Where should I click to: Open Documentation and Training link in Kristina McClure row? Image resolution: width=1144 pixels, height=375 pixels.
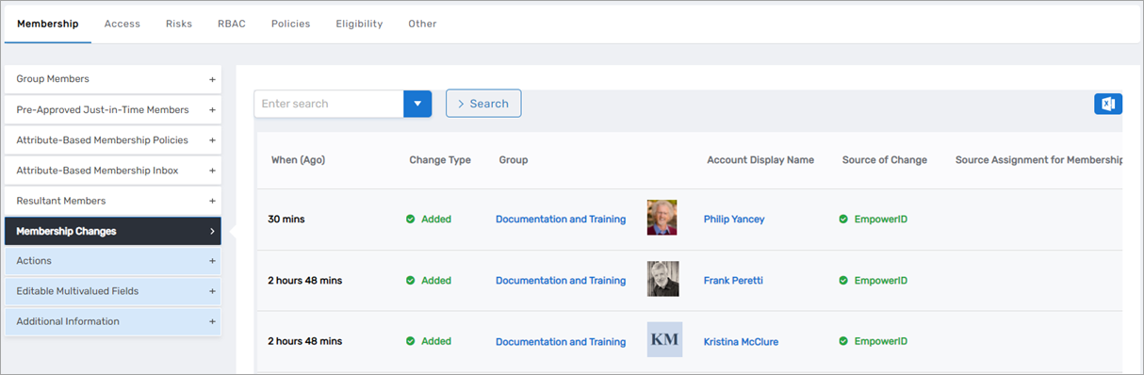[561, 342]
